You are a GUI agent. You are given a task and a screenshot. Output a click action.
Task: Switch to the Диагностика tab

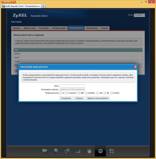[x=30, y=28]
